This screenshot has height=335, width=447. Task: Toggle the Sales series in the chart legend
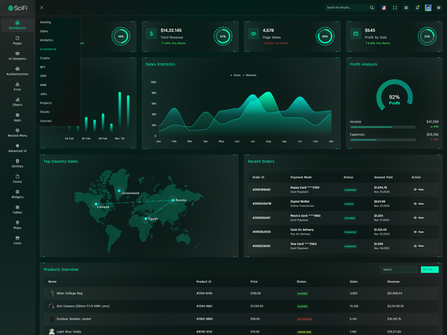[x=236, y=75]
